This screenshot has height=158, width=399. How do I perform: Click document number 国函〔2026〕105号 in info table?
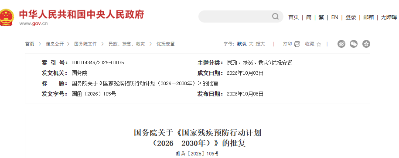[94, 94]
